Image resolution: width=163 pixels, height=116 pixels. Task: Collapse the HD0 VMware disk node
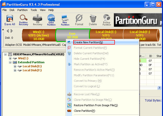5,54
